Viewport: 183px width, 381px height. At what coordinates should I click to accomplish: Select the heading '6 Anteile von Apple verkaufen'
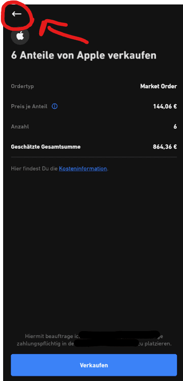coord(84,56)
